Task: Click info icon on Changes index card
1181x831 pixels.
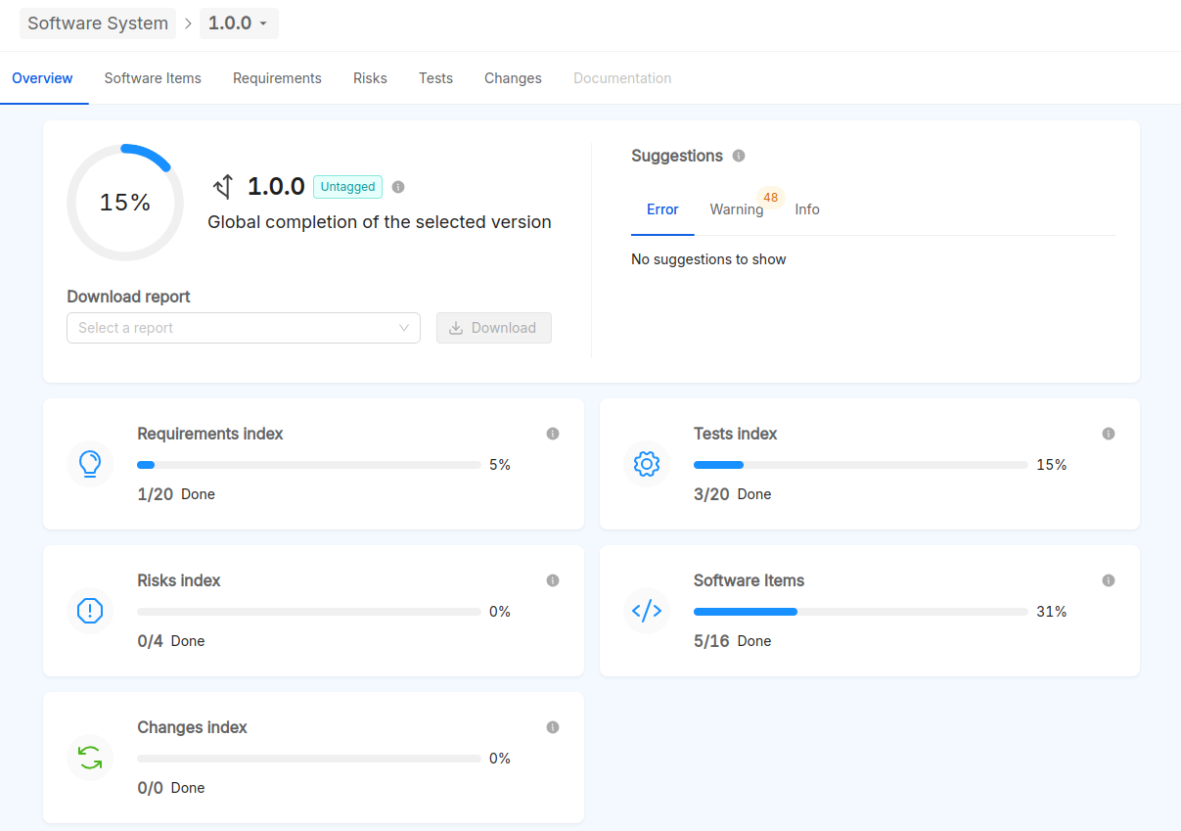Action: 553,727
